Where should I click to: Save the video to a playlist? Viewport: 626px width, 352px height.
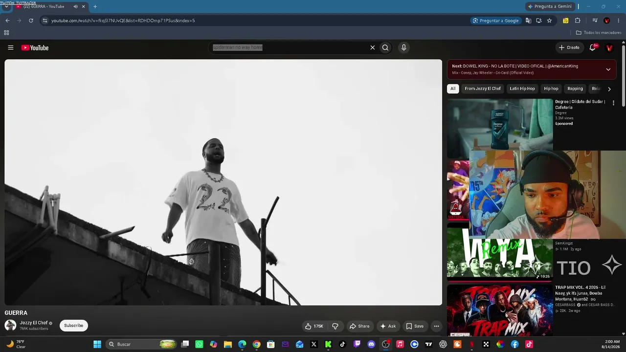tap(415, 326)
